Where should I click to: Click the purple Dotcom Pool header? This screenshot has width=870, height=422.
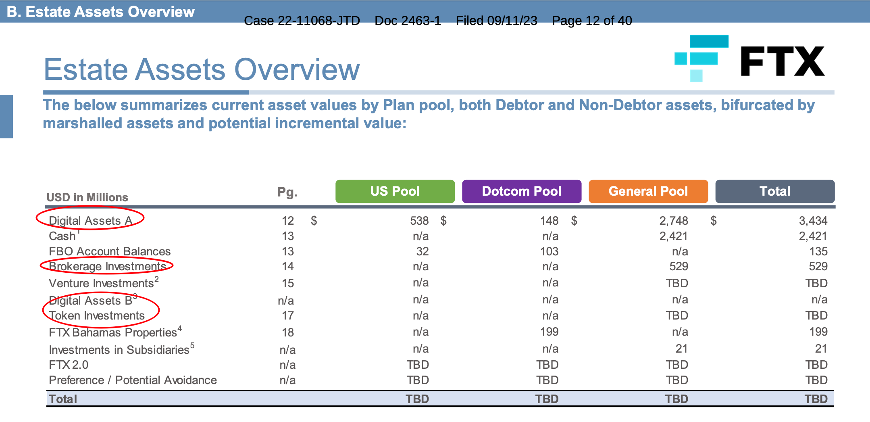point(521,191)
